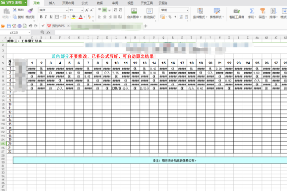
Task: Decrease font size with A- icon
Action: tap(92, 10)
